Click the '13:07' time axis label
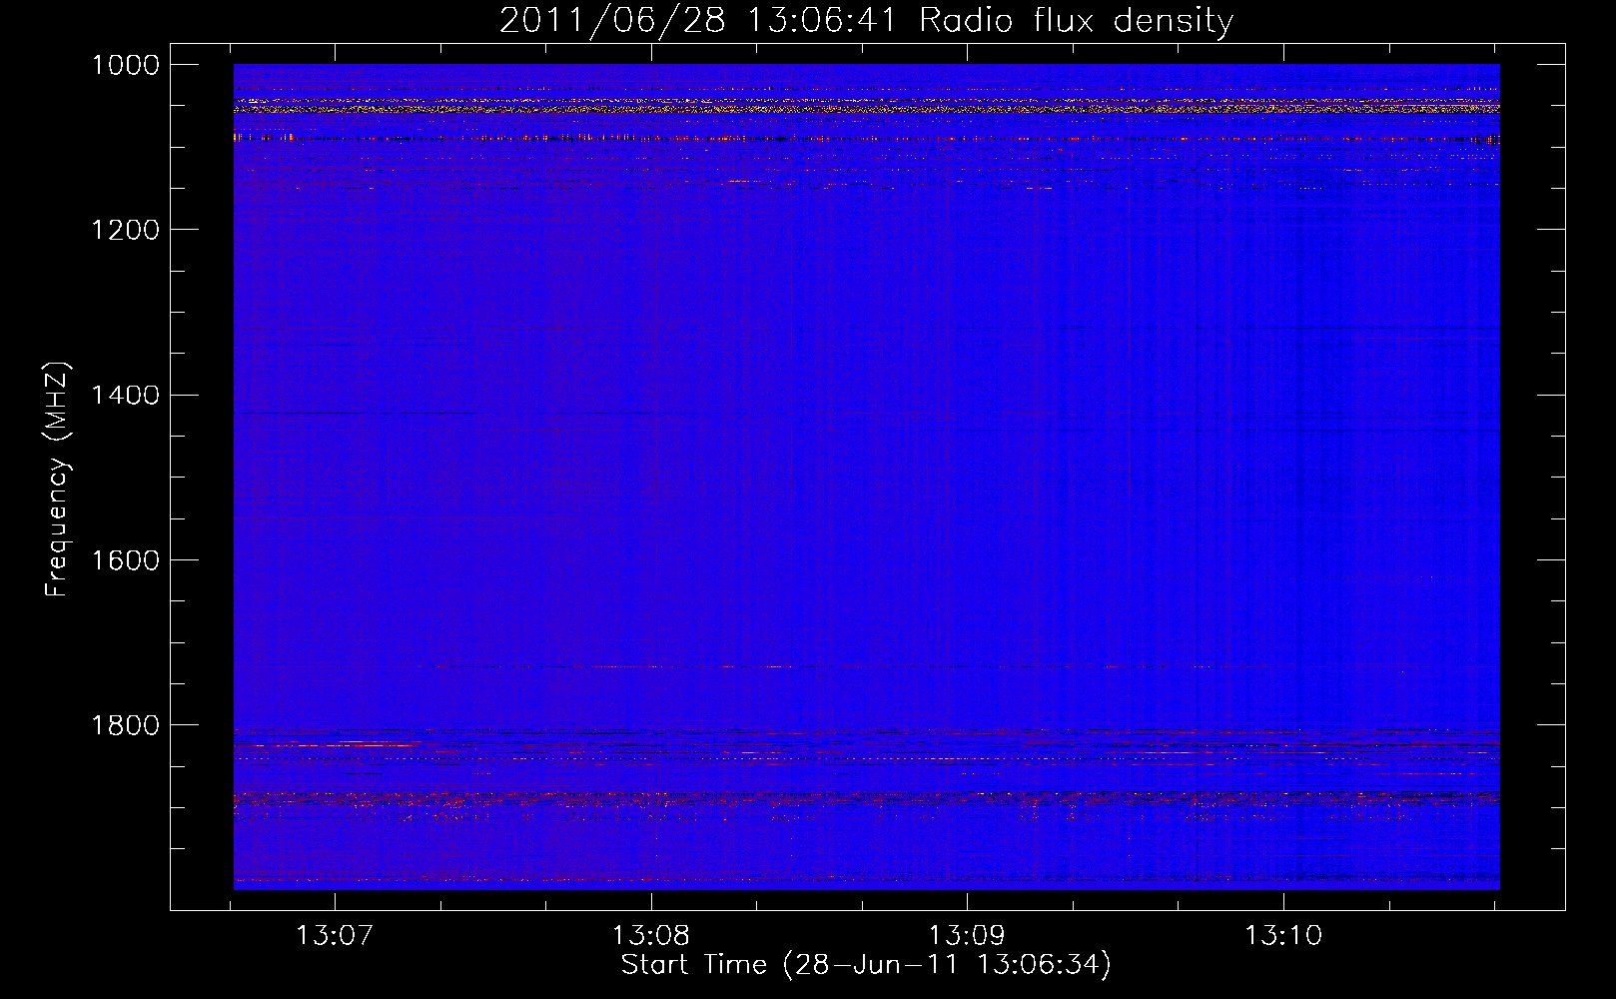 [x=334, y=935]
